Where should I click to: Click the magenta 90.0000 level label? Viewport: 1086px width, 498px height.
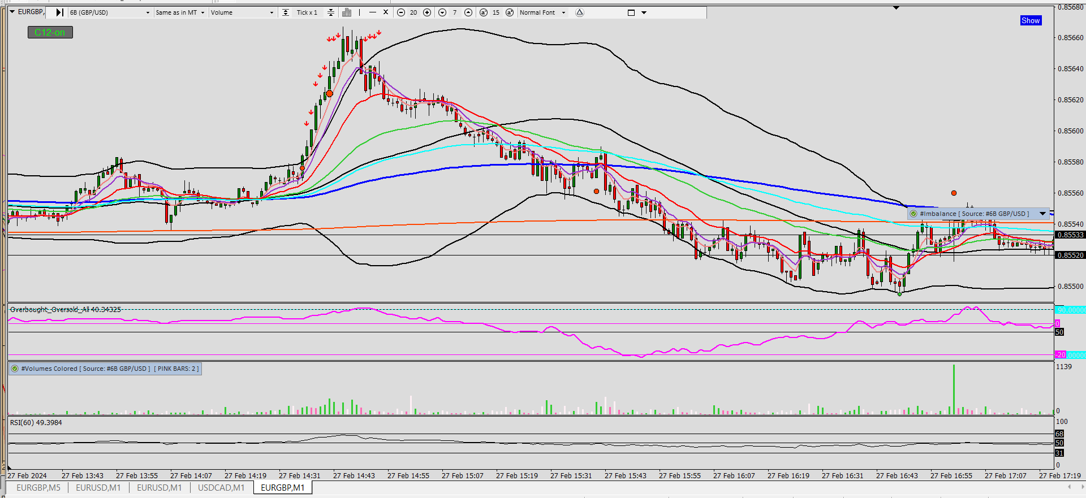[x=1070, y=310]
